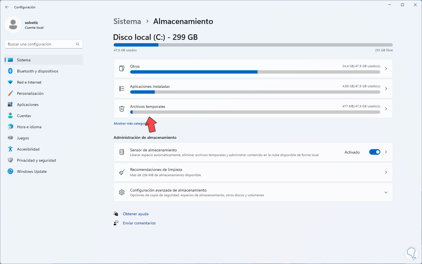Image resolution: width=422 pixels, height=264 pixels.
Task: Click the Aplicaciones instaladas list icon
Action: coord(122,89)
